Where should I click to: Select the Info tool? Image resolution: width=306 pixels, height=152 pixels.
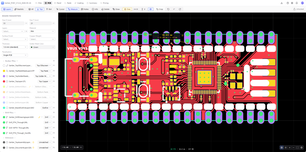(x=95, y=9)
